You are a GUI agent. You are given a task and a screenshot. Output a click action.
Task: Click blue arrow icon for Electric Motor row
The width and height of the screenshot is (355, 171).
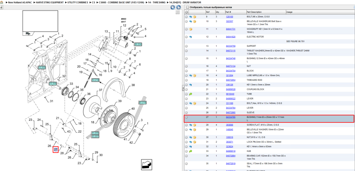tap(190, 37)
